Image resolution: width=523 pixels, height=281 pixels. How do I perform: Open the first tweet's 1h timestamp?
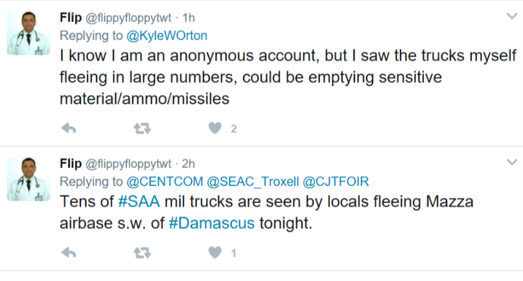tap(189, 18)
